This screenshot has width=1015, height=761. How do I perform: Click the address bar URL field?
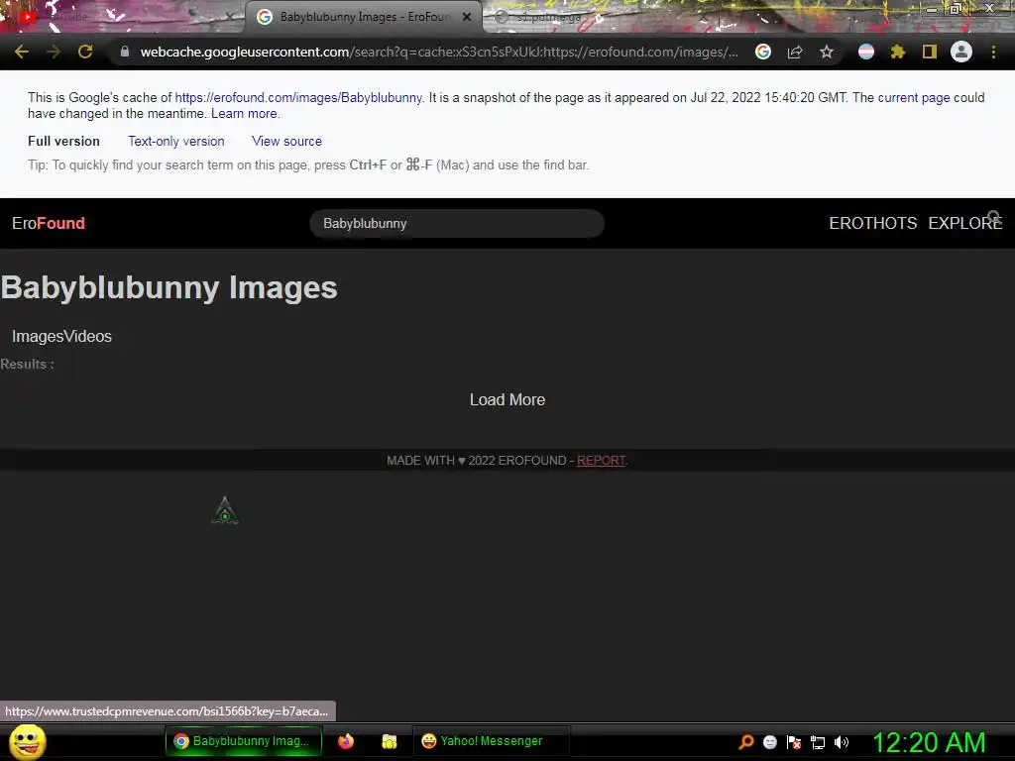(x=439, y=52)
